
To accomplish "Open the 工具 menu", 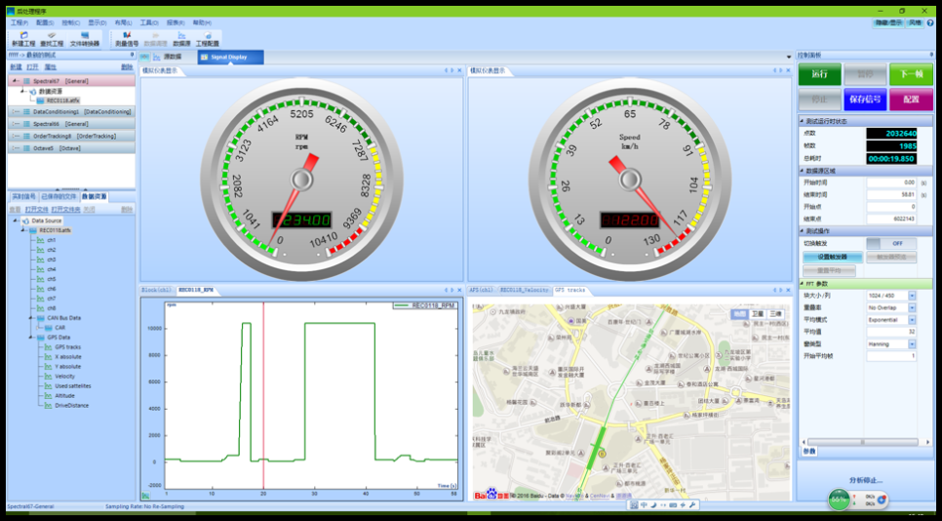I will point(149,22).
